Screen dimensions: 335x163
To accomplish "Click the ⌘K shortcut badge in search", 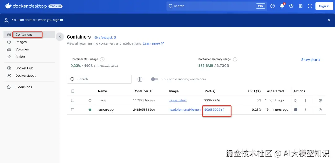I will pos(261,6).
